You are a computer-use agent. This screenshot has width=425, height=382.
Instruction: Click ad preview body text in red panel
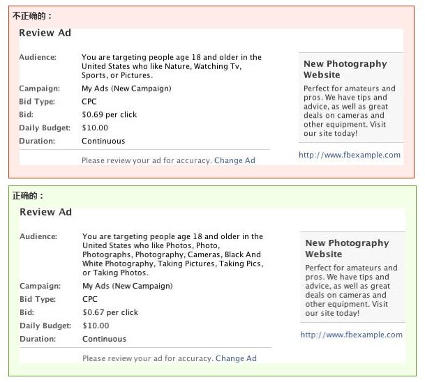point(349,111)
